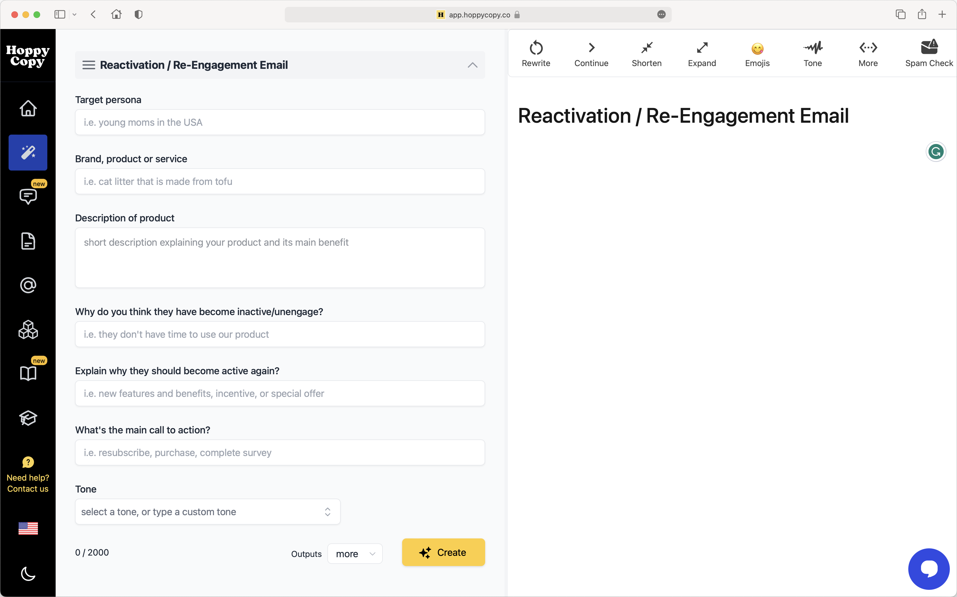The image size is (957, 597).
Task: Click the Need help Contact us link
Action: coord(28,483)
